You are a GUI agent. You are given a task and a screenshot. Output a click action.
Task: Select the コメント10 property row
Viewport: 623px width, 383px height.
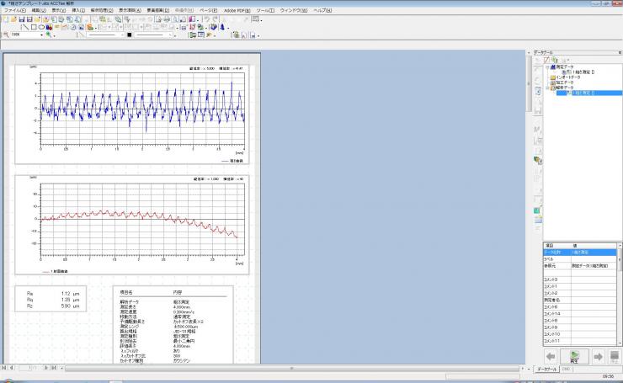580,334
